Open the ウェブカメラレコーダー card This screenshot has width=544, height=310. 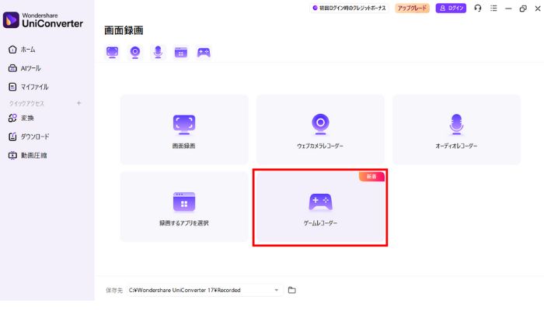pos(320,129)
